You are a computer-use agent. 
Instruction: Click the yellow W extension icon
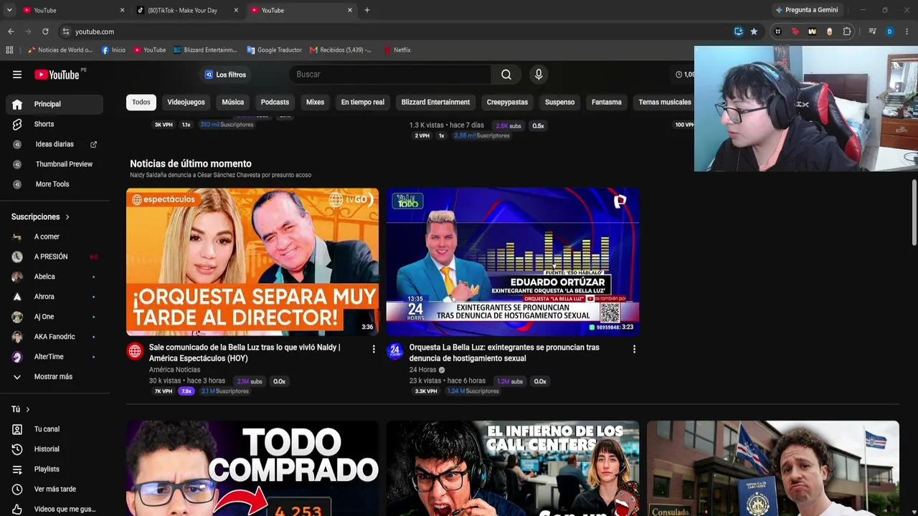(x=812, y=32)
